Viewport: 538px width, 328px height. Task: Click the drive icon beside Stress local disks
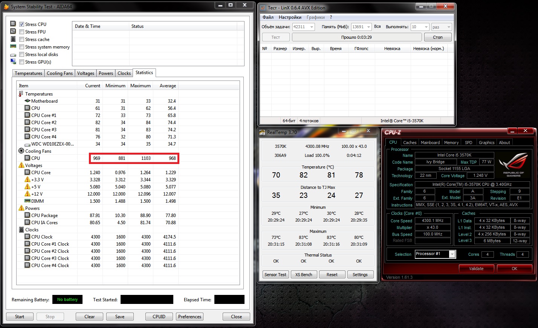[13, 55]
